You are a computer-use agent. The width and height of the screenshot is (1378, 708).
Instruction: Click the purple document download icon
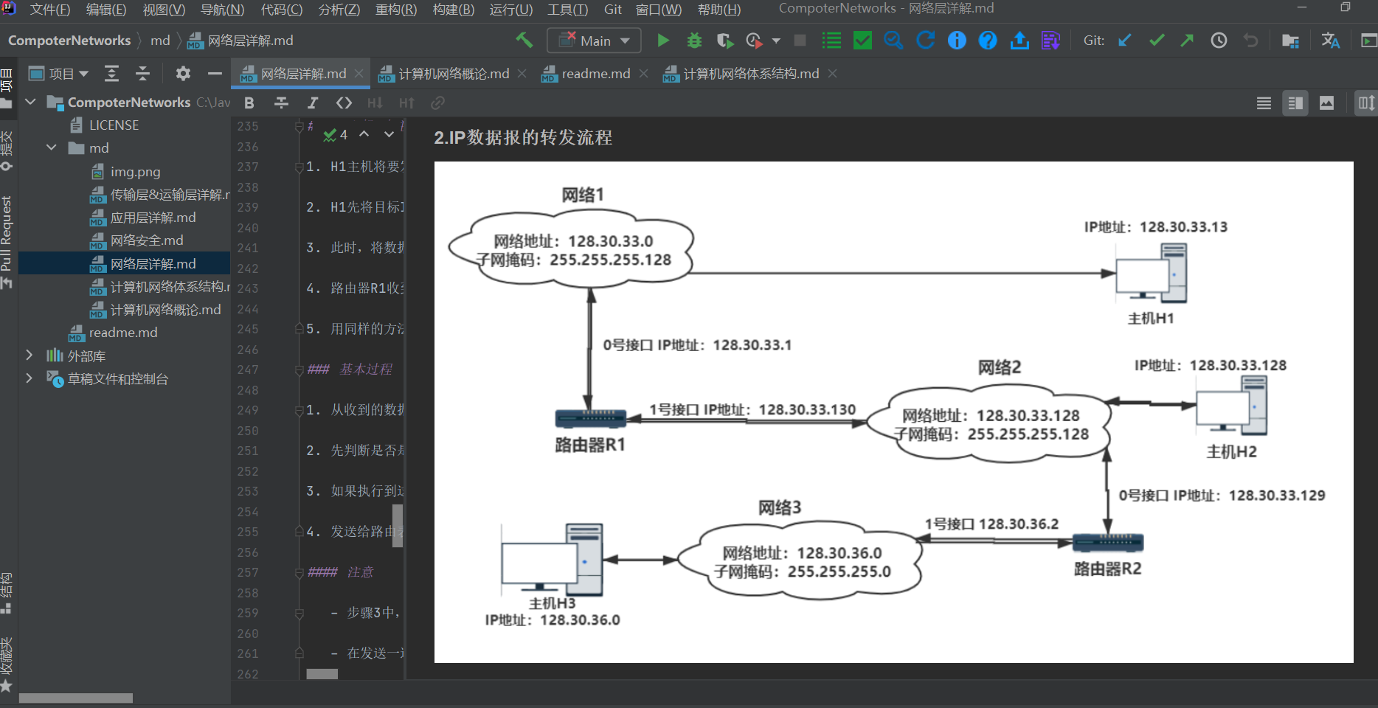tap(1050, 41)
